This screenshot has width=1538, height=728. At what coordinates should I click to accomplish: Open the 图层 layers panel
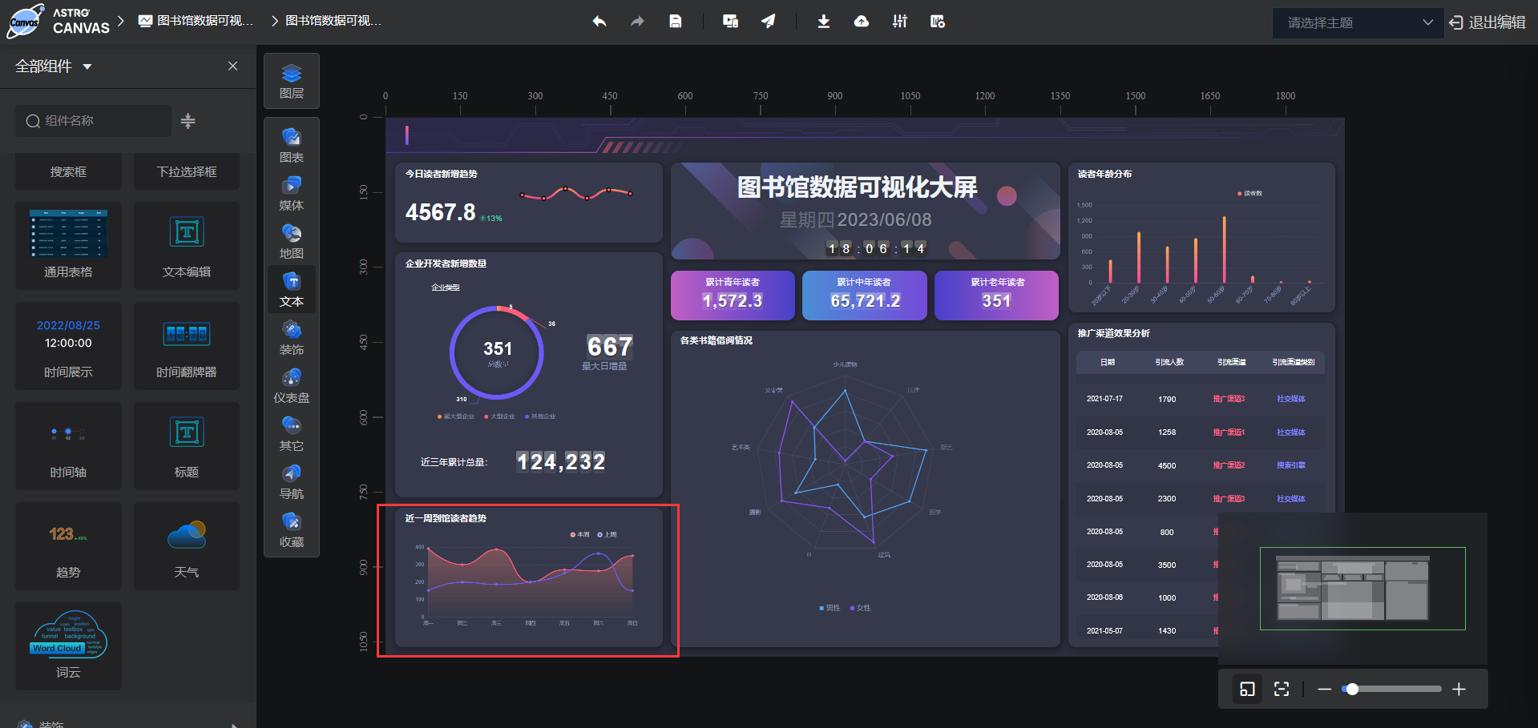292,81
